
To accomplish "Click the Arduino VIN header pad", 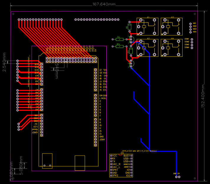I will (42, 115).
